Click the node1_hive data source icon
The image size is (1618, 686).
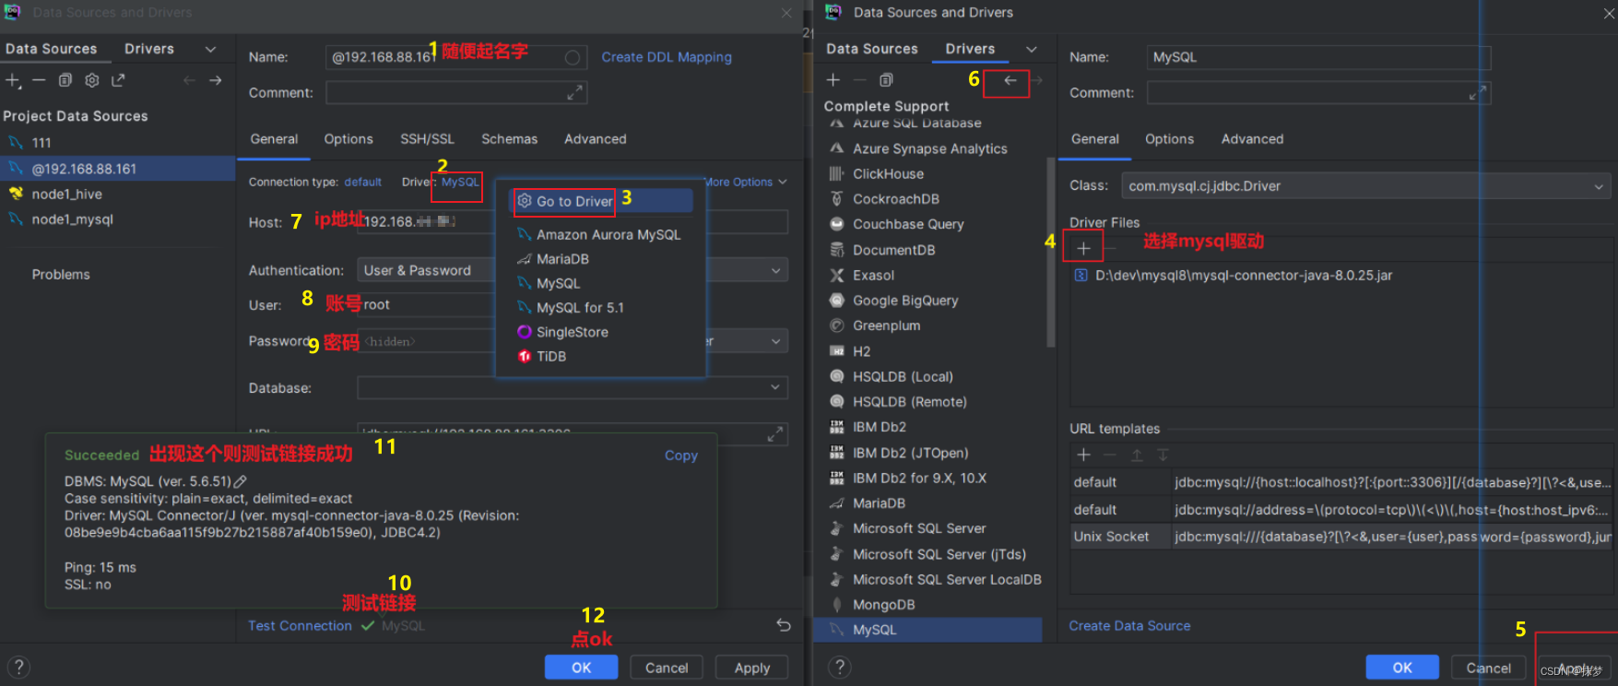[16, 194]
